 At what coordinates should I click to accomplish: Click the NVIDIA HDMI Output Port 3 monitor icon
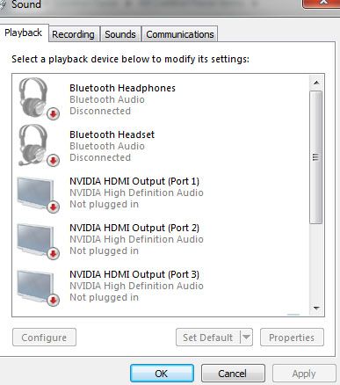38,287
